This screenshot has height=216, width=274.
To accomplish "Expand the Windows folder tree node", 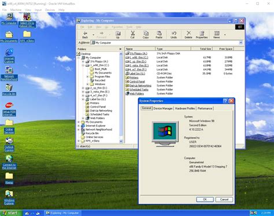I will 87,84.
